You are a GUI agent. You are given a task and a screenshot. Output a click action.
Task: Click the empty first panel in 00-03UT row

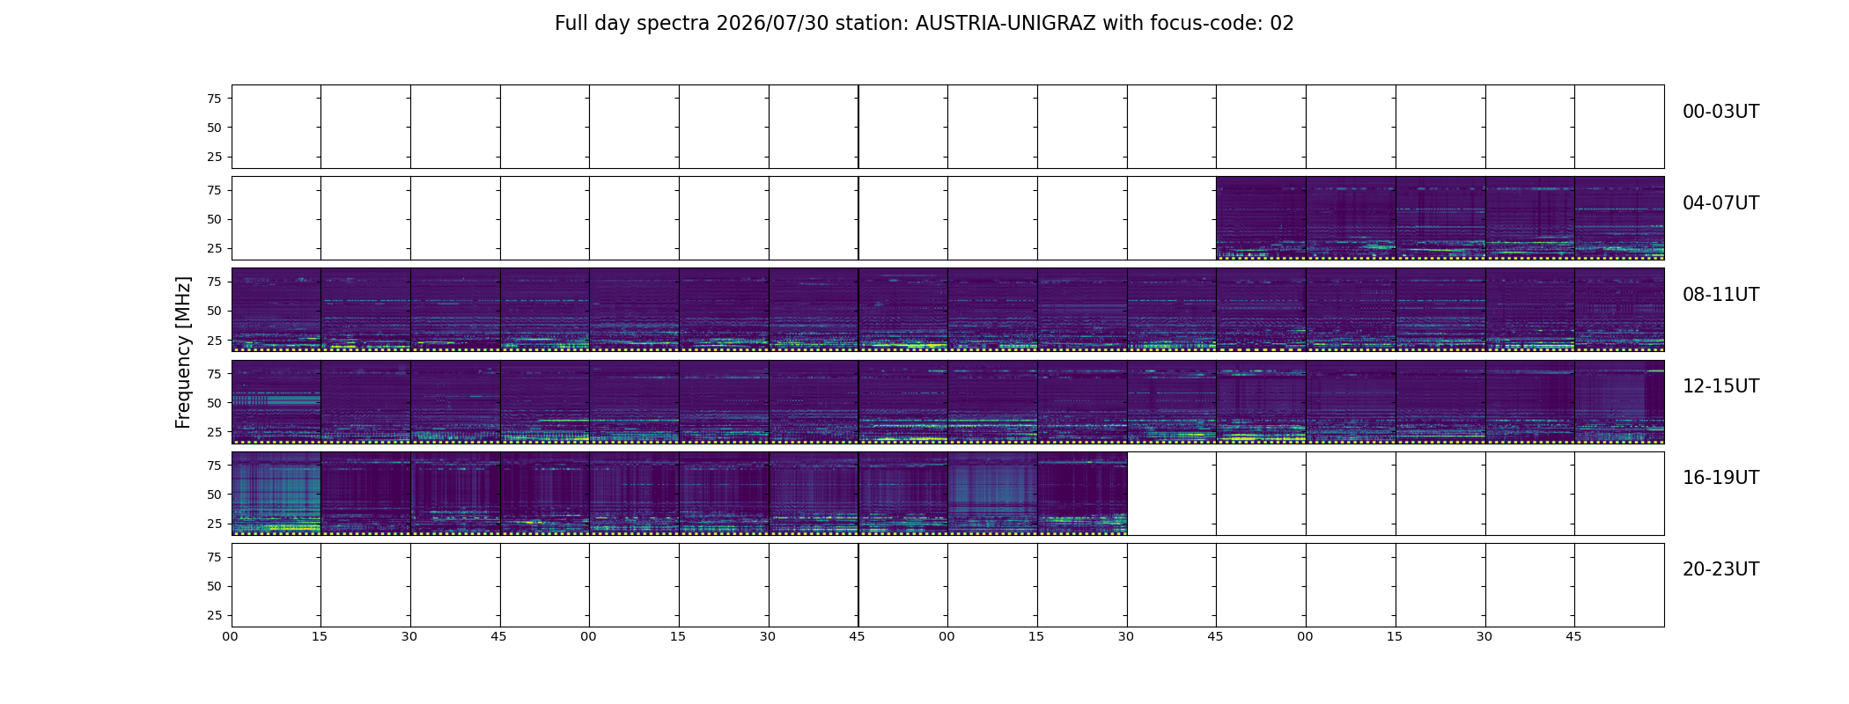coord(276,127)
